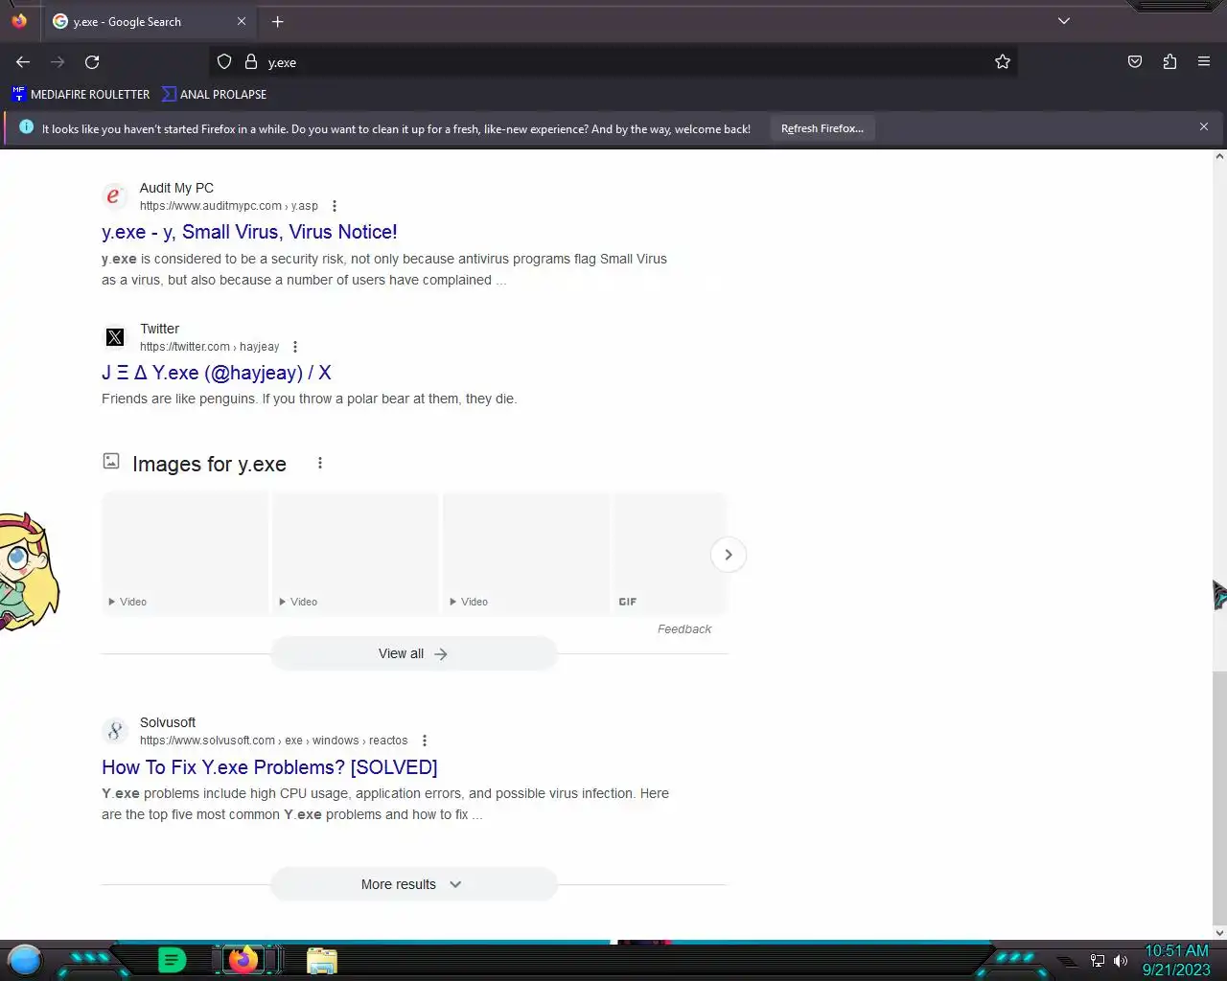Click the auditmypc.com URL breadcrumb
Viewport: 1227px width, 981px height.
tap(229, 206)
